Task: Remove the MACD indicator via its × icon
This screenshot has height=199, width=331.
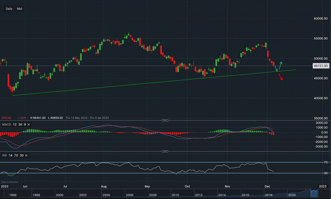Action: coord(28,124)
